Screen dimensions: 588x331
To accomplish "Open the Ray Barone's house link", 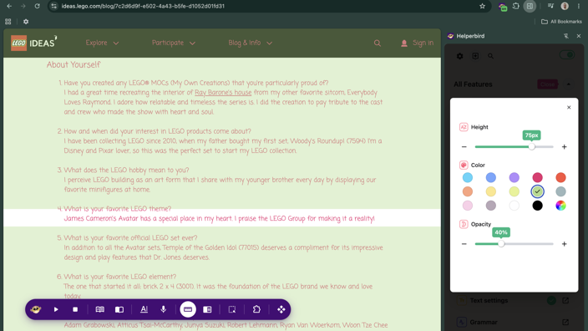I will (x=223, y=92).
